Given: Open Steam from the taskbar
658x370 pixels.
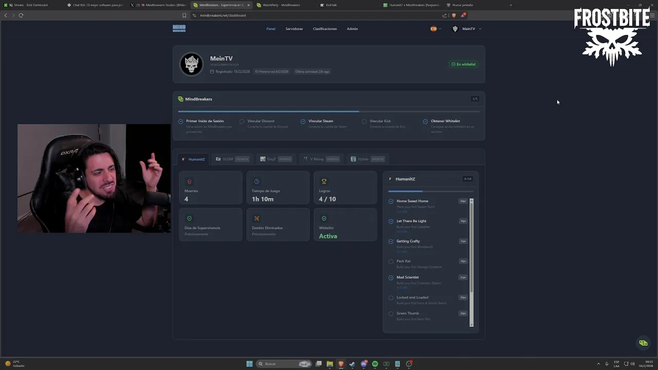Looking at the screenshot, I should pos(352,364).
